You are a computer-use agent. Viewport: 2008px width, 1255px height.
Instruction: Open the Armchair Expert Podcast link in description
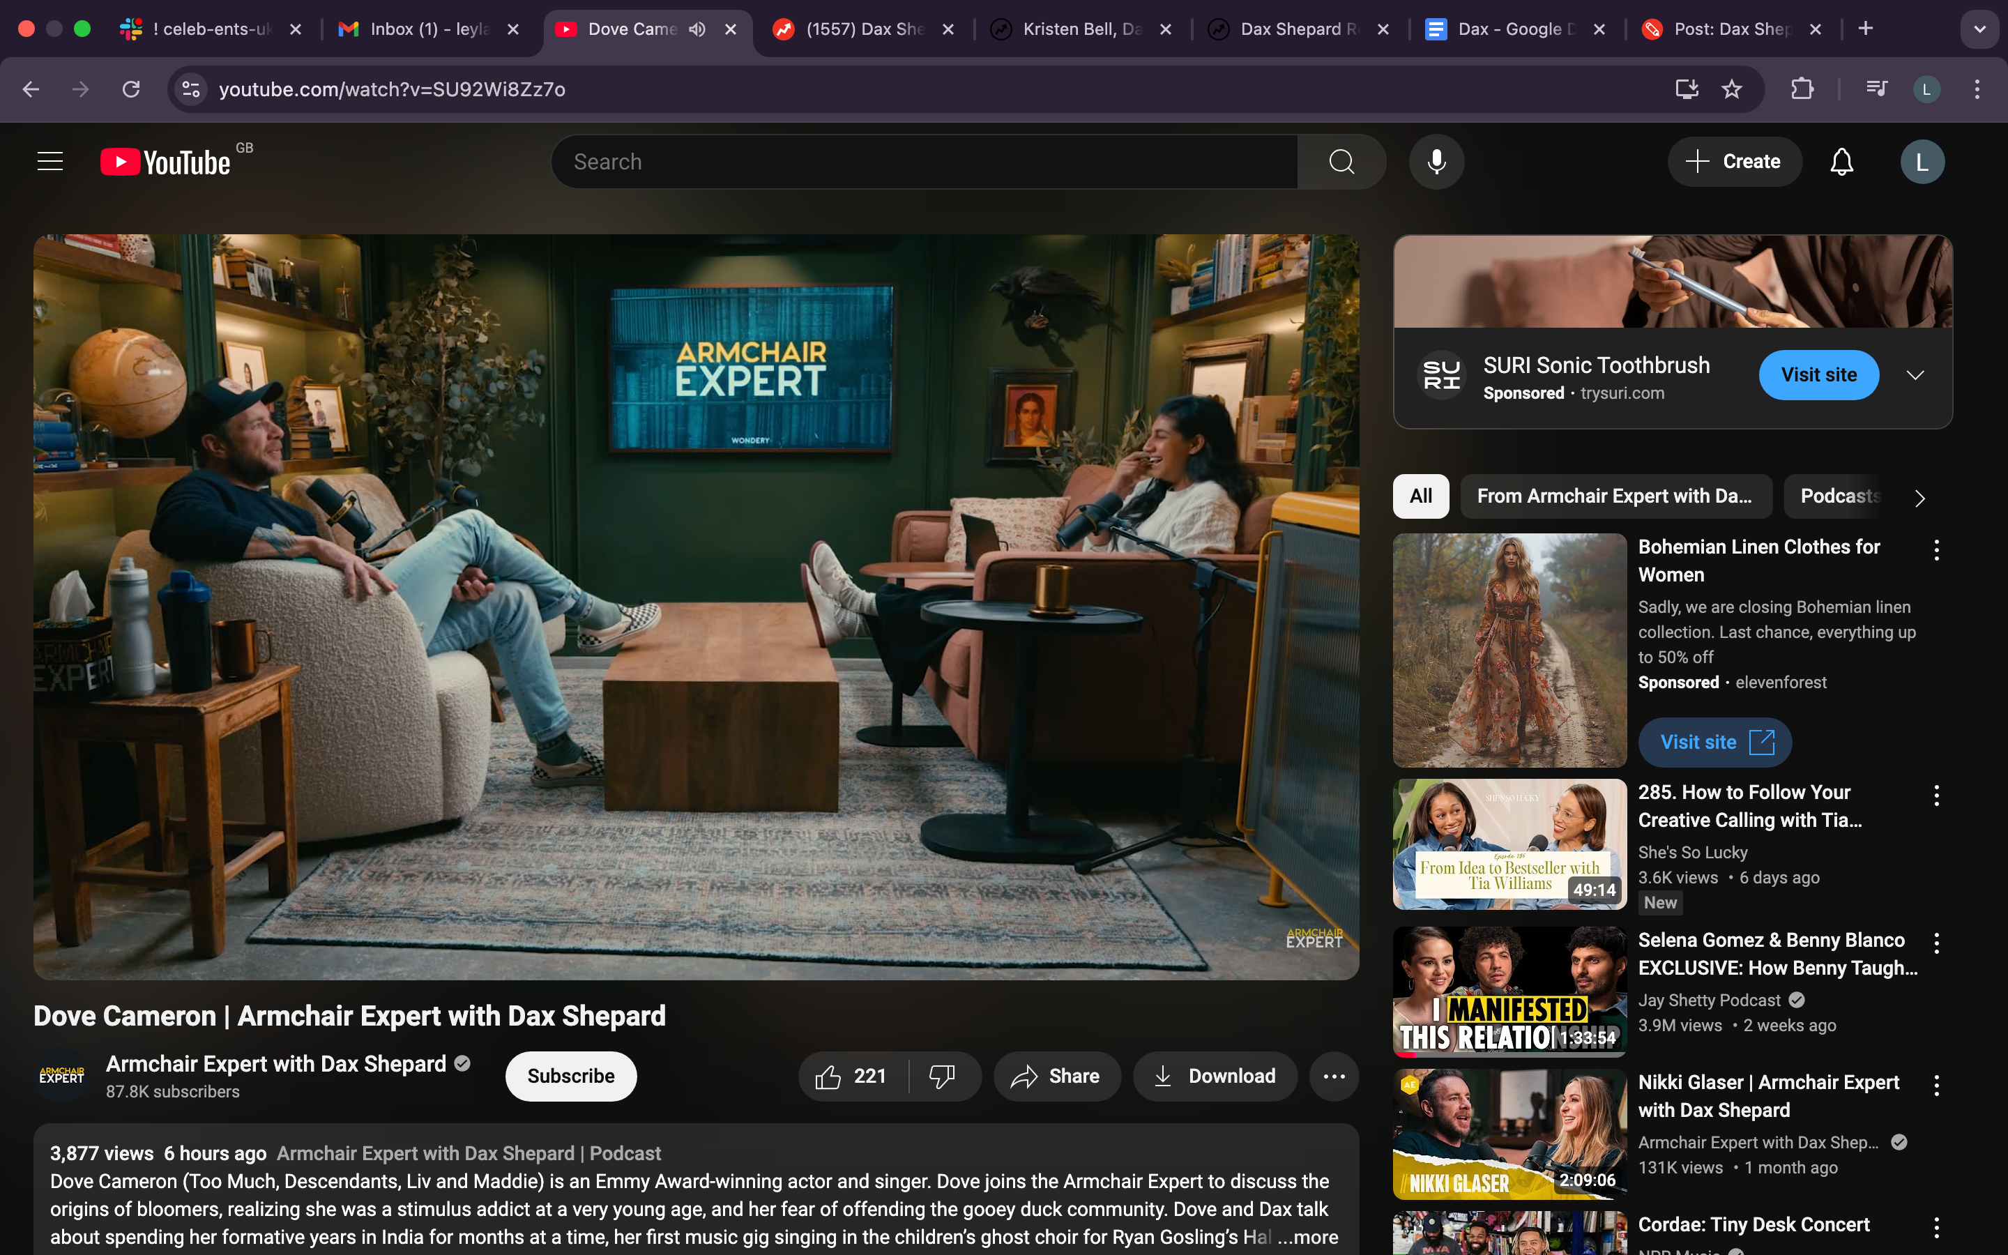coord(469,1154)
